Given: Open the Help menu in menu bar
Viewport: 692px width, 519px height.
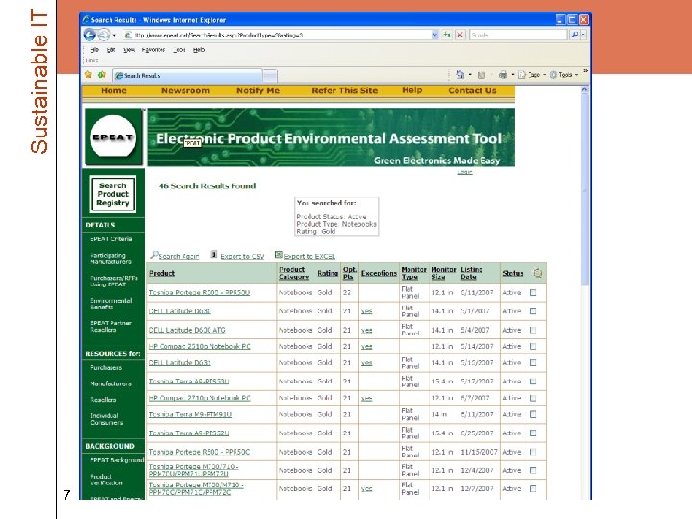Looking at the screenshot, I should 199,50.
